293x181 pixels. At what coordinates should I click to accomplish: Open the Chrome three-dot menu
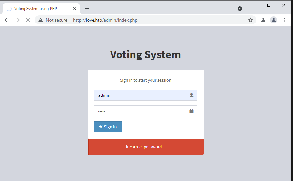point(284,20)
